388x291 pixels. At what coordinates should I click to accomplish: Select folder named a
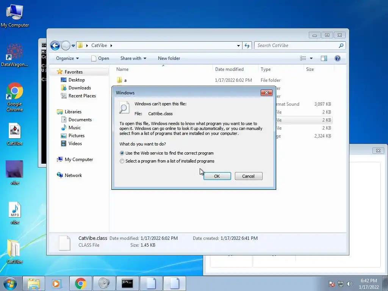125,80
